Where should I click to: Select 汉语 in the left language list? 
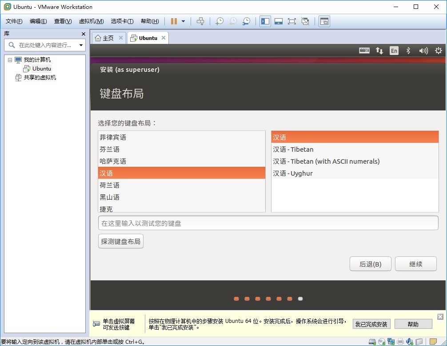click(x=182, y=173)
